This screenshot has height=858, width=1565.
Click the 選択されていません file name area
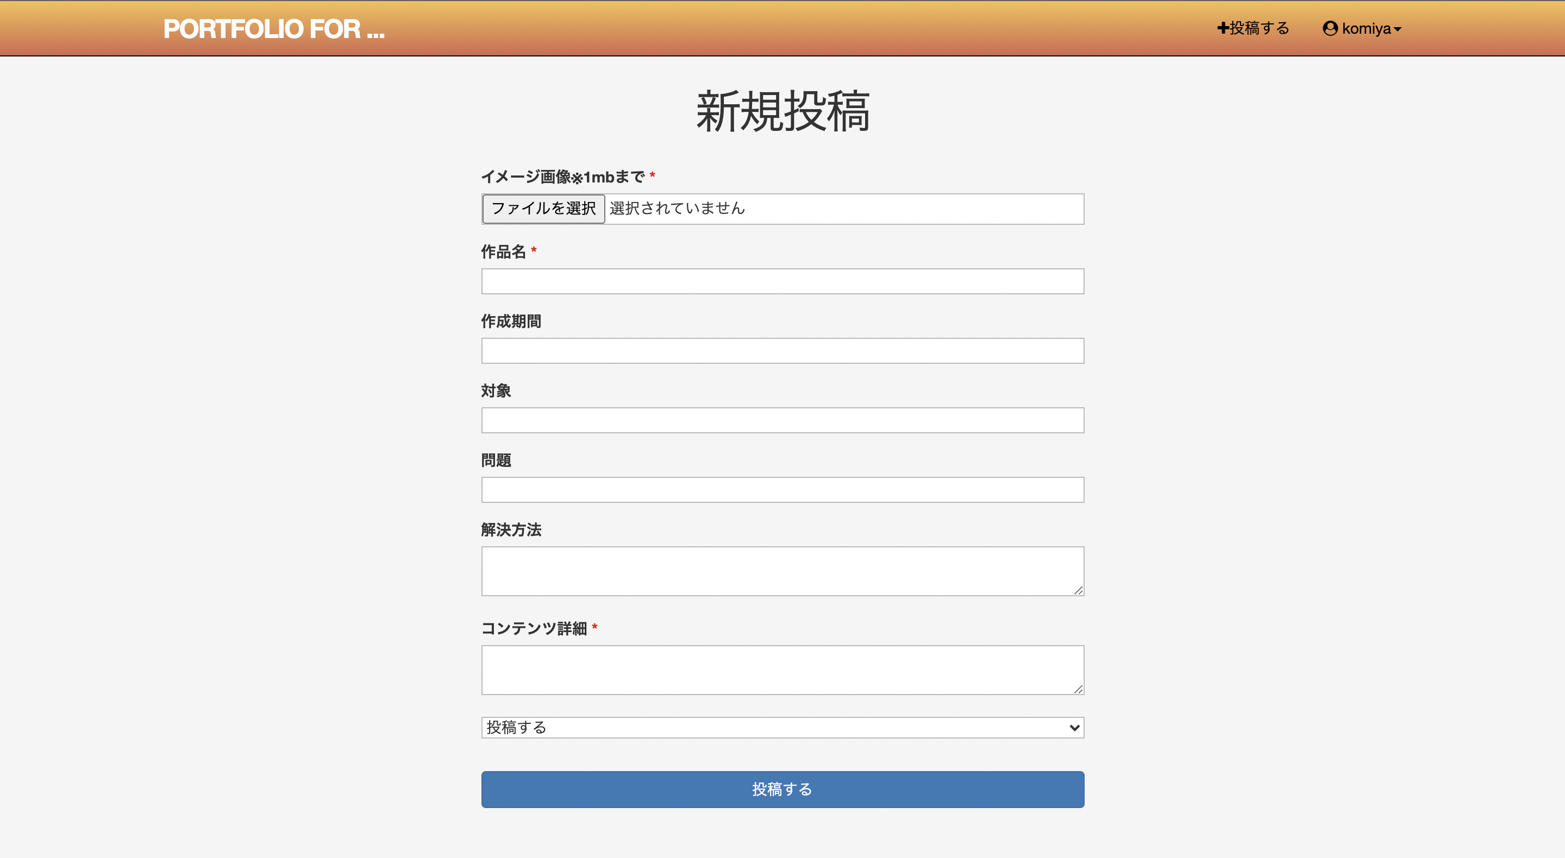(677, 209)
